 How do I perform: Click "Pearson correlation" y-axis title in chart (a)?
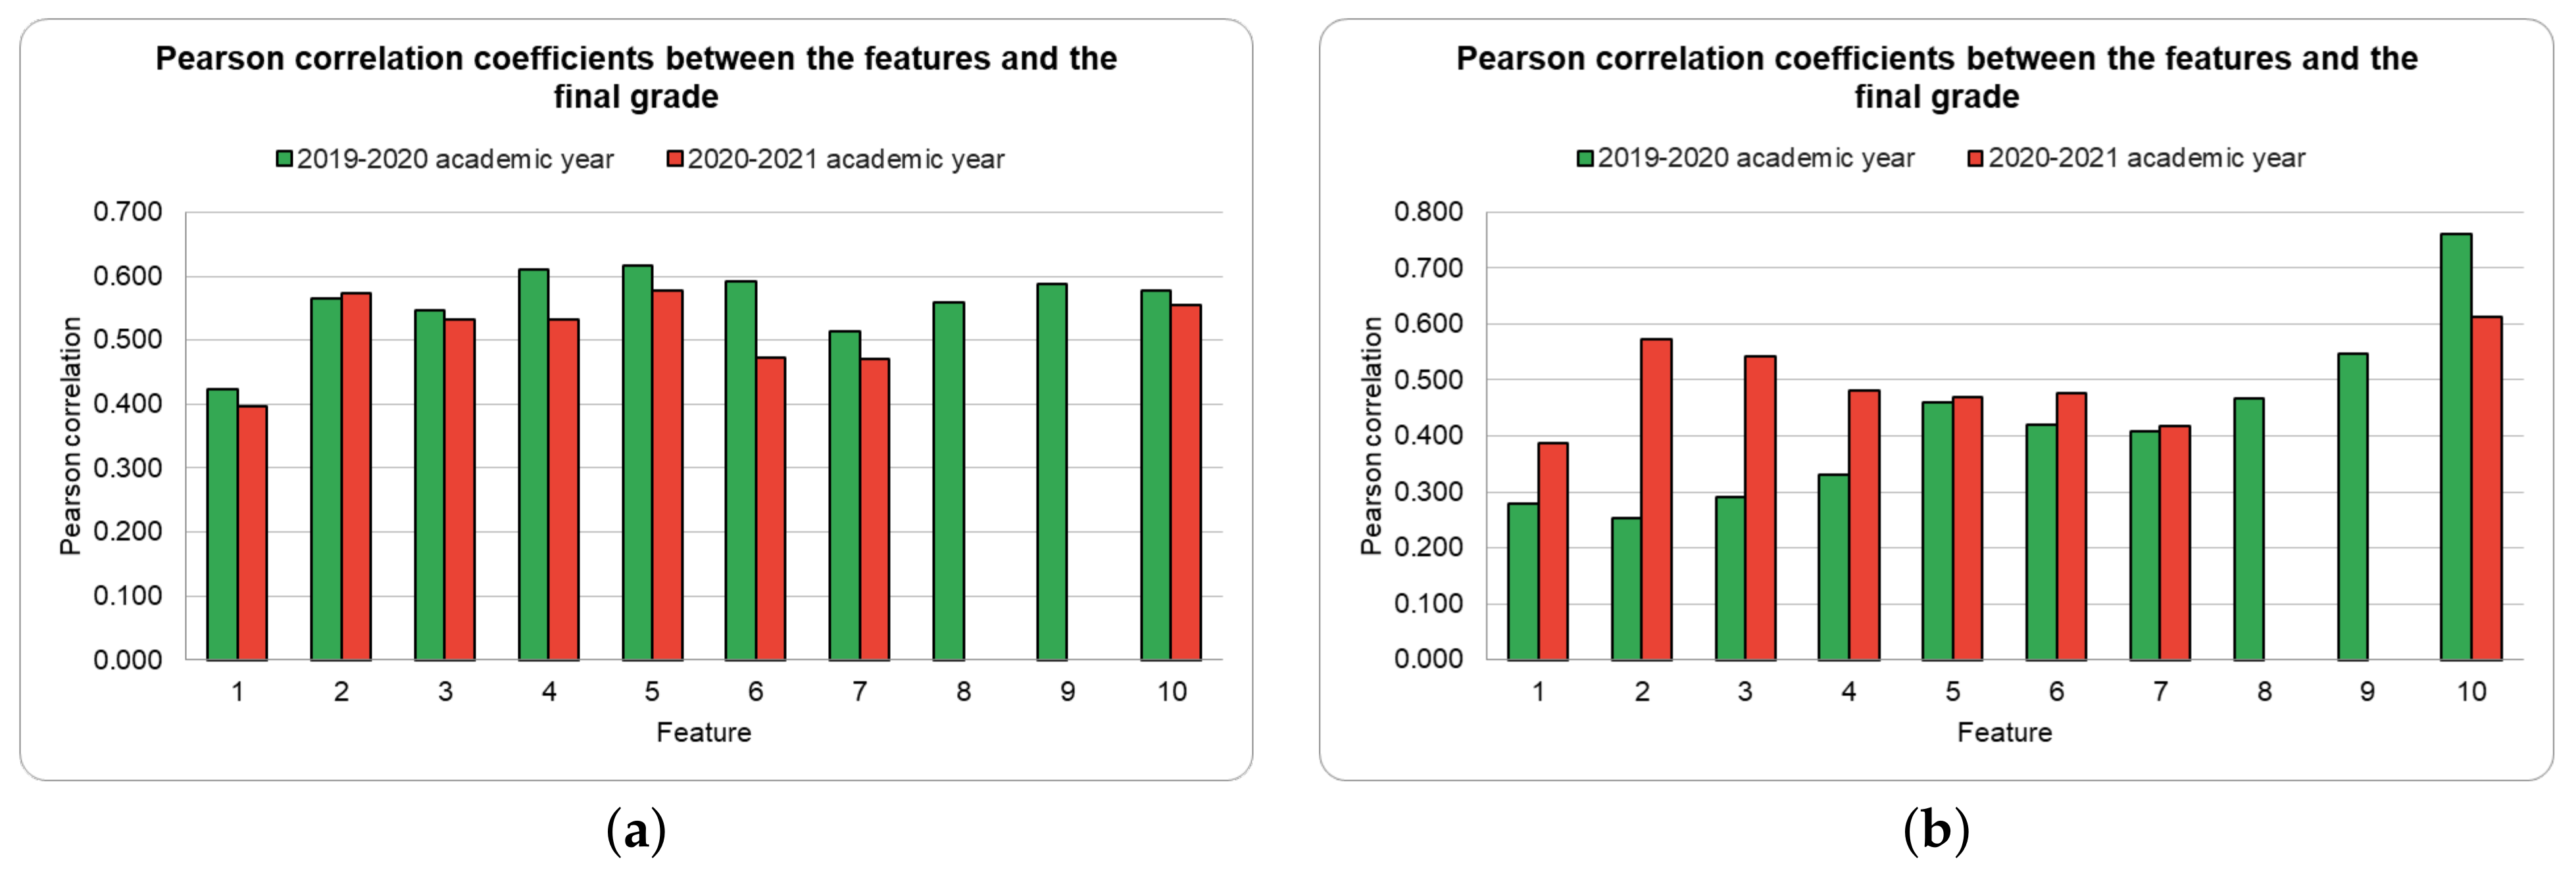[x=70, y=435]
